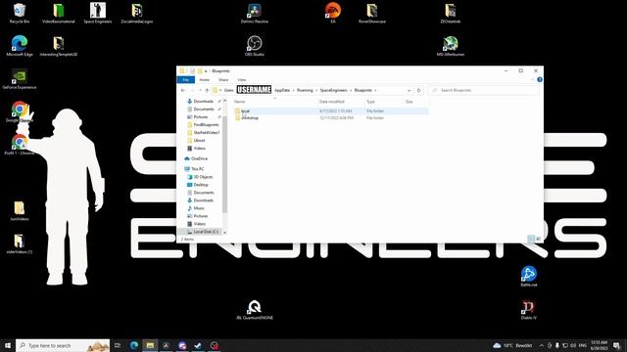
Task: Click the Roaming breadcrumb segment
Action: click(305, 91)
